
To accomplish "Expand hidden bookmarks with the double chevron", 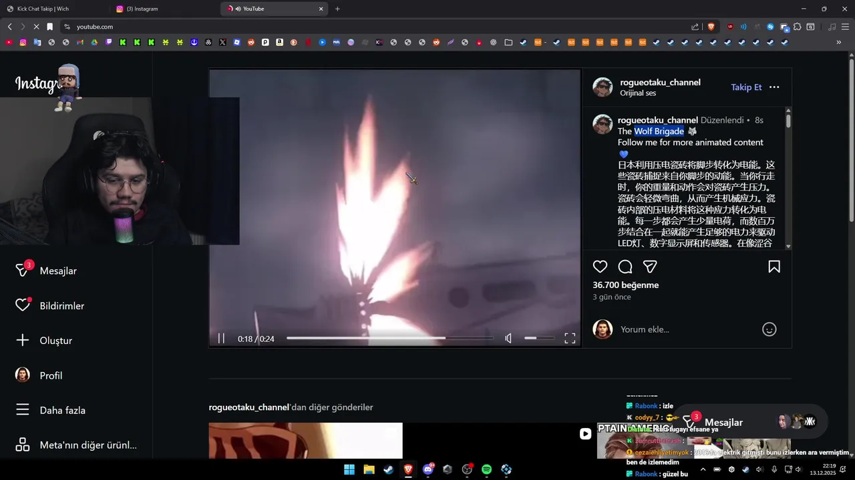I will coord(838,42).
